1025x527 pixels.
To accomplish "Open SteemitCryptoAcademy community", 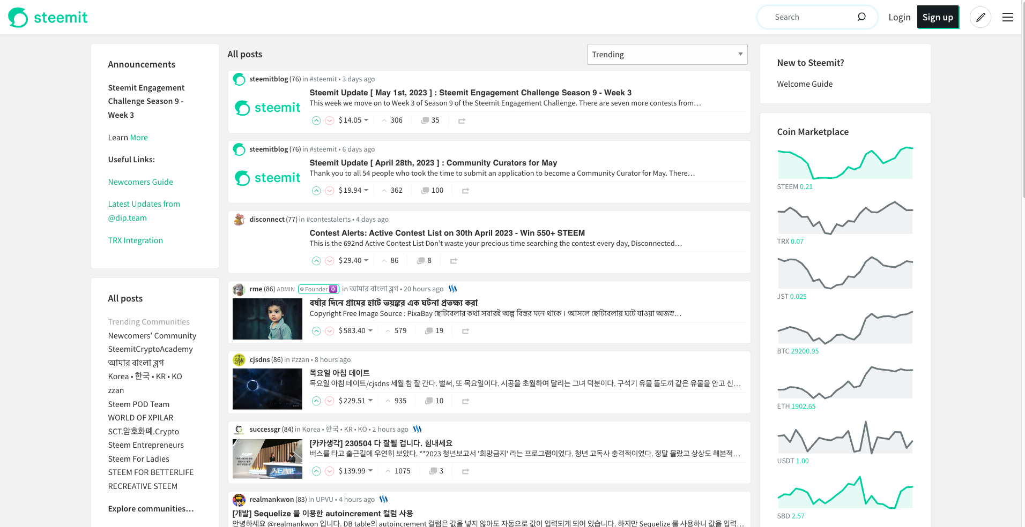I will pos(151,349).
